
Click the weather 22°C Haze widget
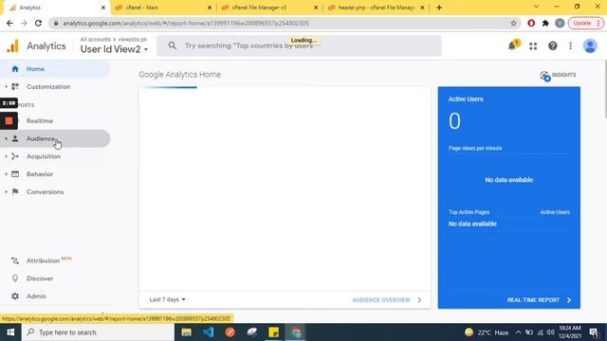tap(487, 332)
